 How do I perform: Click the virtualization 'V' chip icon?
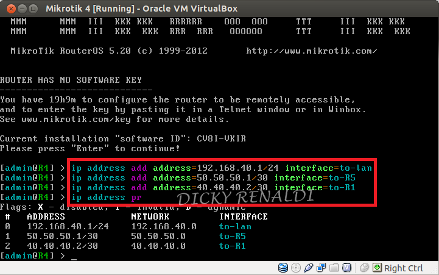point(346,268)
